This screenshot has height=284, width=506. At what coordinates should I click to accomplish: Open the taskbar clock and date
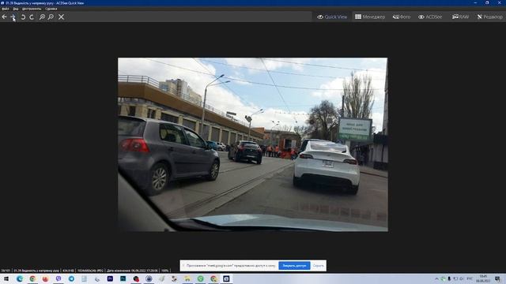483,278
